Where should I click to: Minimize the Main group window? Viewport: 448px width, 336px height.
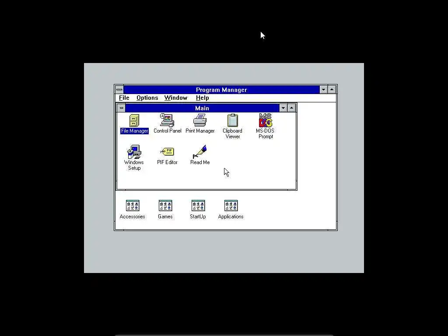(x=283, y=108)
